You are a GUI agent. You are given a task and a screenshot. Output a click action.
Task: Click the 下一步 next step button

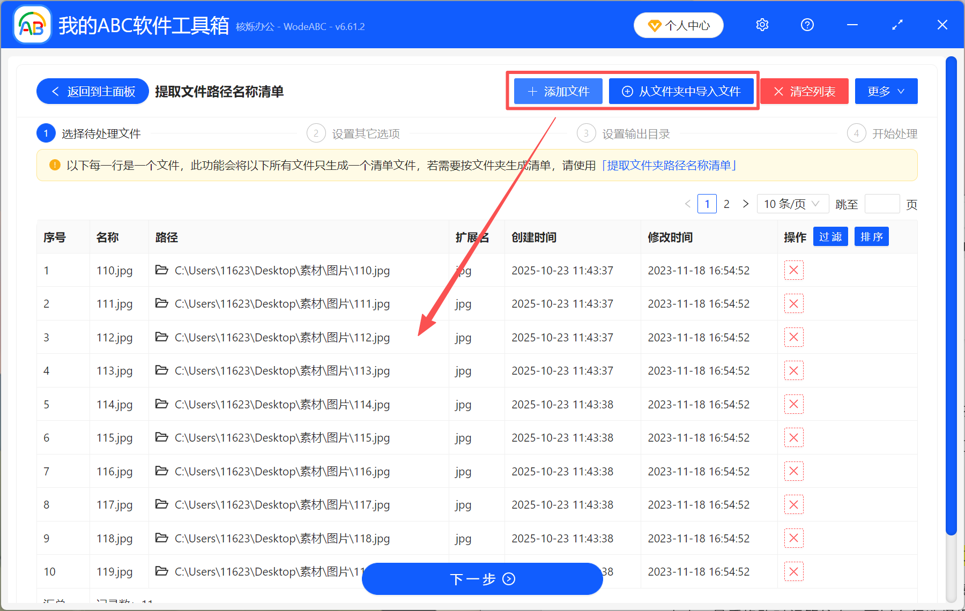[481, 579]
